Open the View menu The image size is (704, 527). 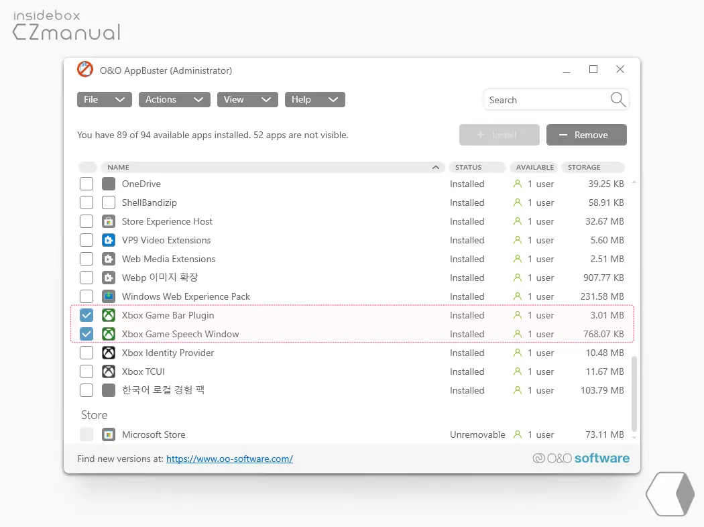tap(247, 100)
